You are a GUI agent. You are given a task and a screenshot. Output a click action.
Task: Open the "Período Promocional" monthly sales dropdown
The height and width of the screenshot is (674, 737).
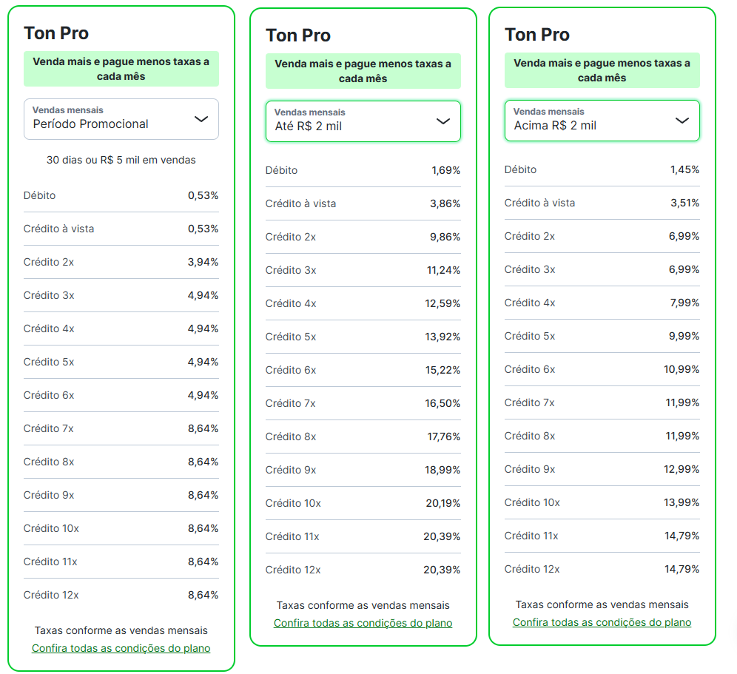pos(121,119)
